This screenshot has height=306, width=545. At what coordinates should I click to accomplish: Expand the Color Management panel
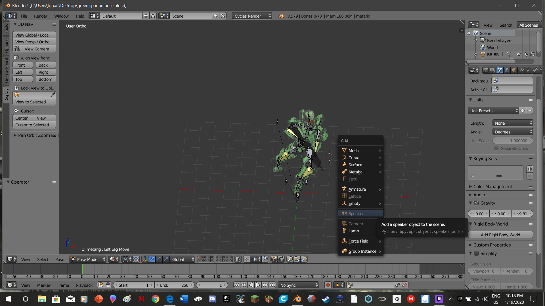click(x=493, y=186)
